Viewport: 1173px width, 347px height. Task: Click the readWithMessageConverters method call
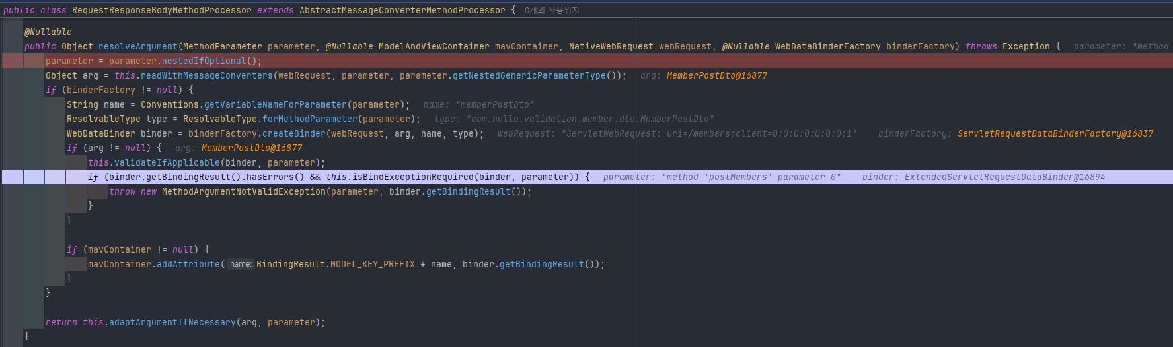pos(207,75)
